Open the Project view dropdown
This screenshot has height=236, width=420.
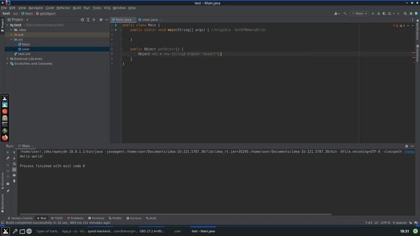[x=18, y=20]
